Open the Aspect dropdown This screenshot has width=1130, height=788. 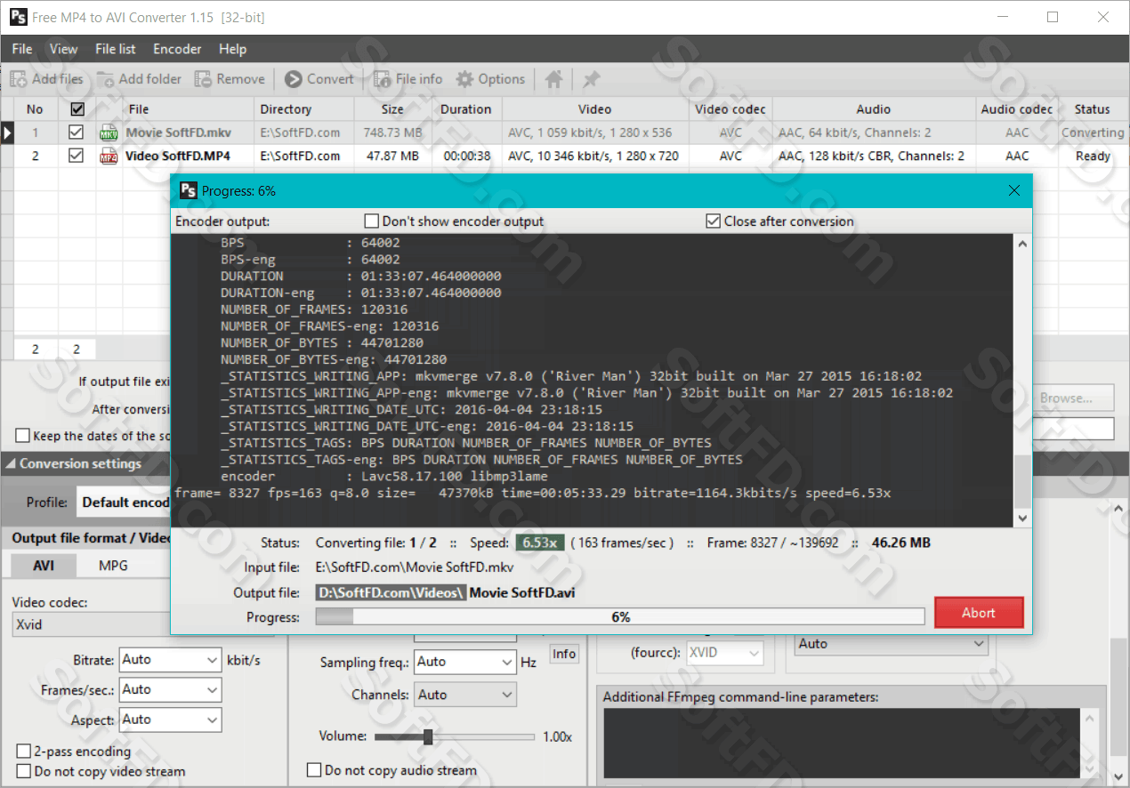pyautogui.click(x=170, y=720)
